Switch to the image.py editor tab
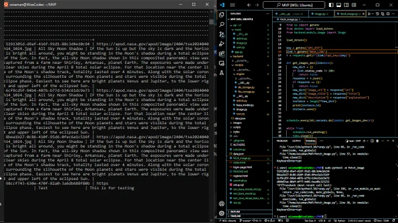Screen dimensions: 398x223 (321, 14)
